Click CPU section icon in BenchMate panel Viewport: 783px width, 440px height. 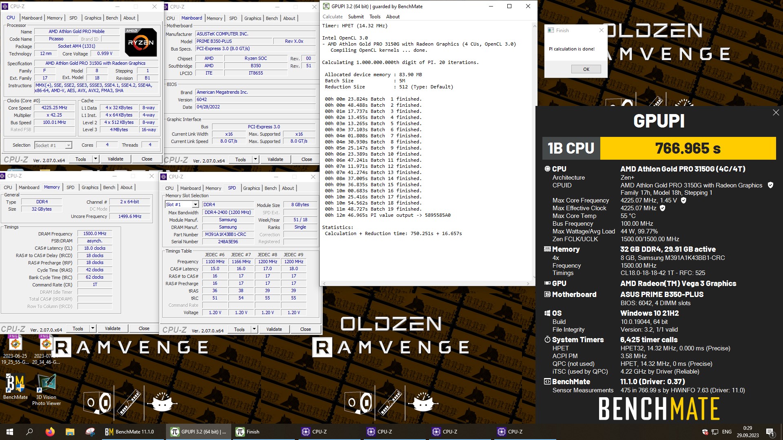(547, 169)
